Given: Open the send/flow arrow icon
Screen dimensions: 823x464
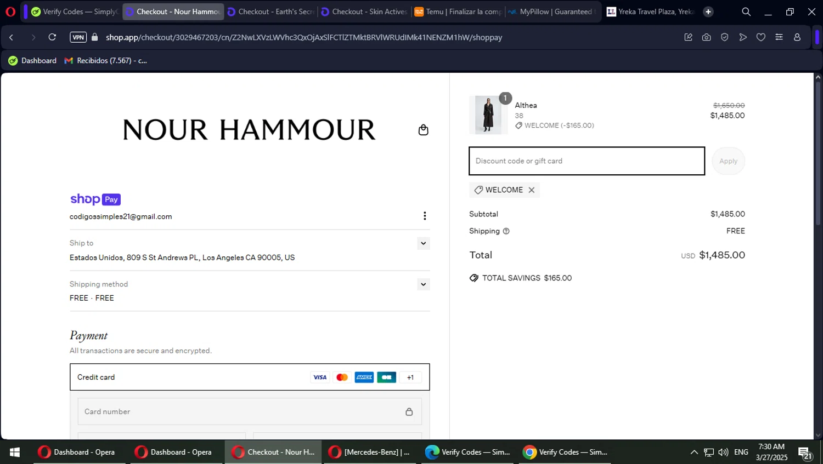Looking at the screenshot, I should tap(743, 37).
